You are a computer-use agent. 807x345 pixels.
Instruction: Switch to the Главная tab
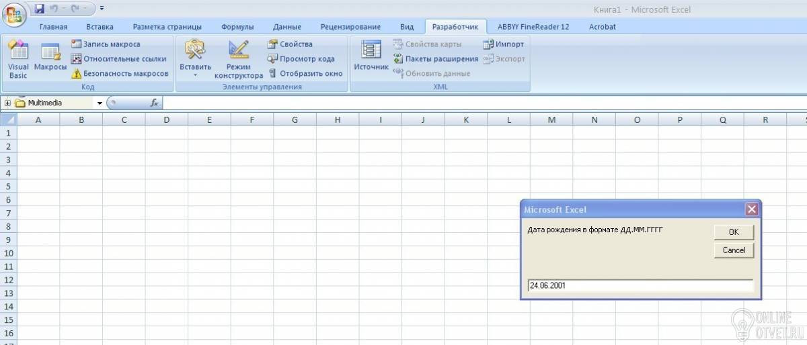pyautogui.click(x=53, y=27)
